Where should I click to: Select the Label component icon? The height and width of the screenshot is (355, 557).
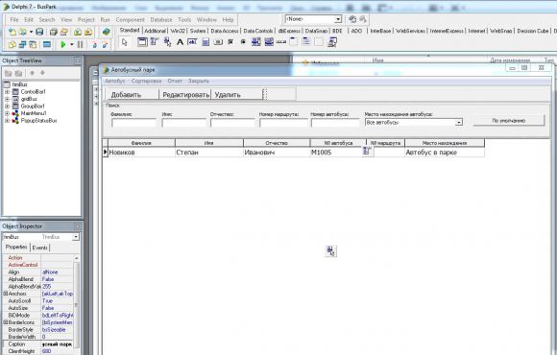click(x=181, y=42)
